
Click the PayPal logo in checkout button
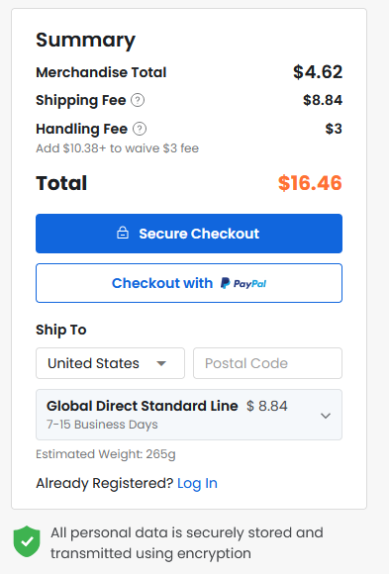click(243, 283)
